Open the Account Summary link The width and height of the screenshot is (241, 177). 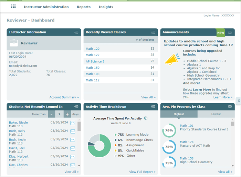click(x=64, y=97)
